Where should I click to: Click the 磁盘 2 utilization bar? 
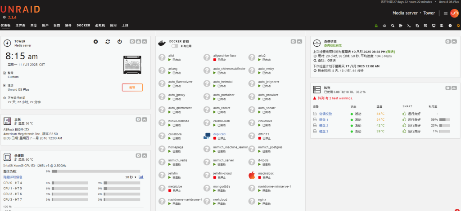444,125
